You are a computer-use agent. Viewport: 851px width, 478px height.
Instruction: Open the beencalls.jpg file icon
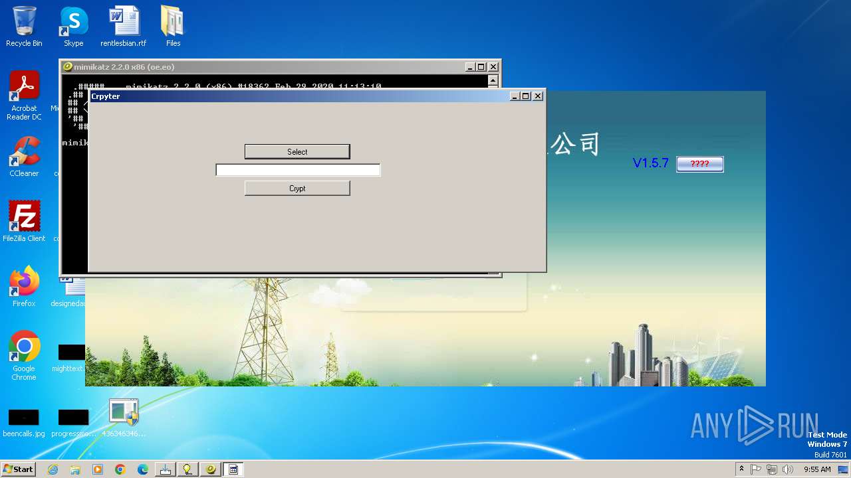coord(24,423)
